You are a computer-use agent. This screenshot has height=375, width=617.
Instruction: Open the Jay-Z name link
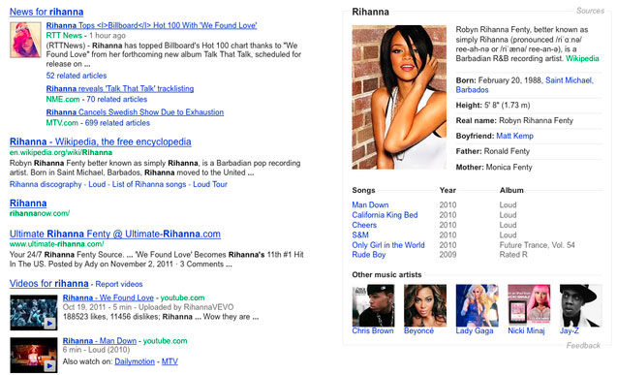click(570, 331)
